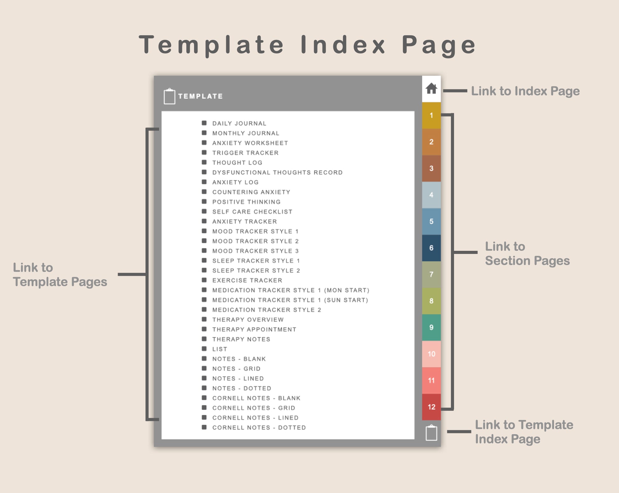Screen dimensions: 619x493
Task: Open the Anxiety Worksheet template link
Action: pos(250,143)
